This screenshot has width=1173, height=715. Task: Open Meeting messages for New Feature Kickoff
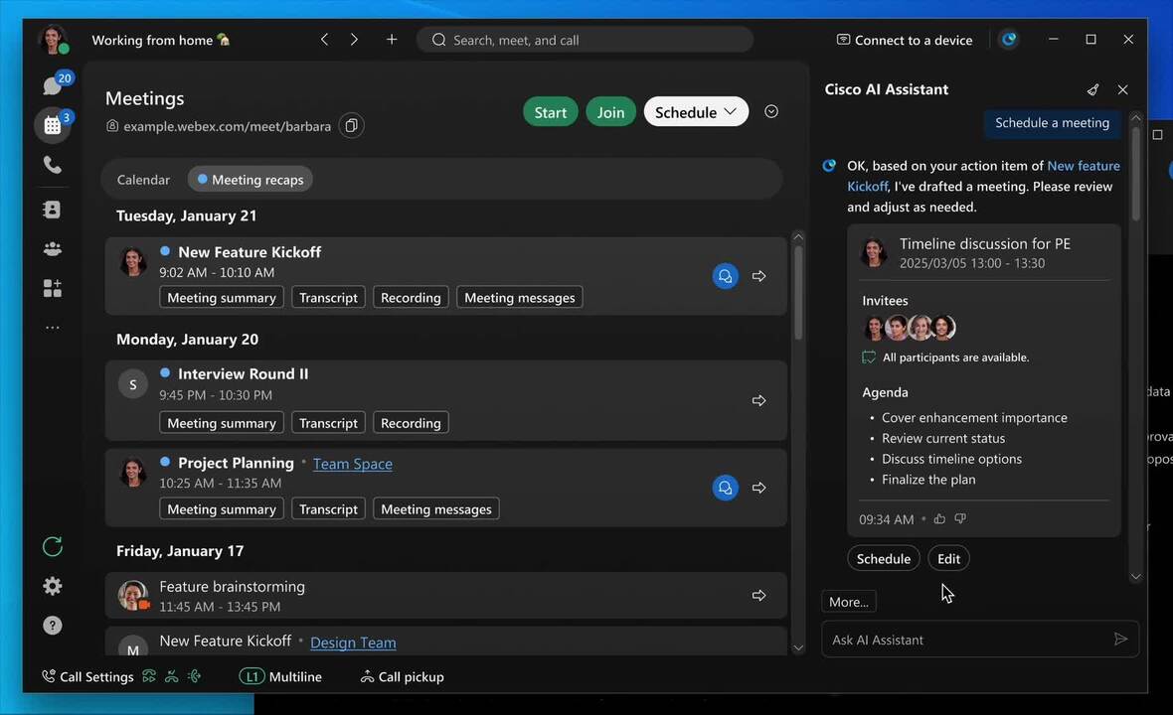click(519, 297)
